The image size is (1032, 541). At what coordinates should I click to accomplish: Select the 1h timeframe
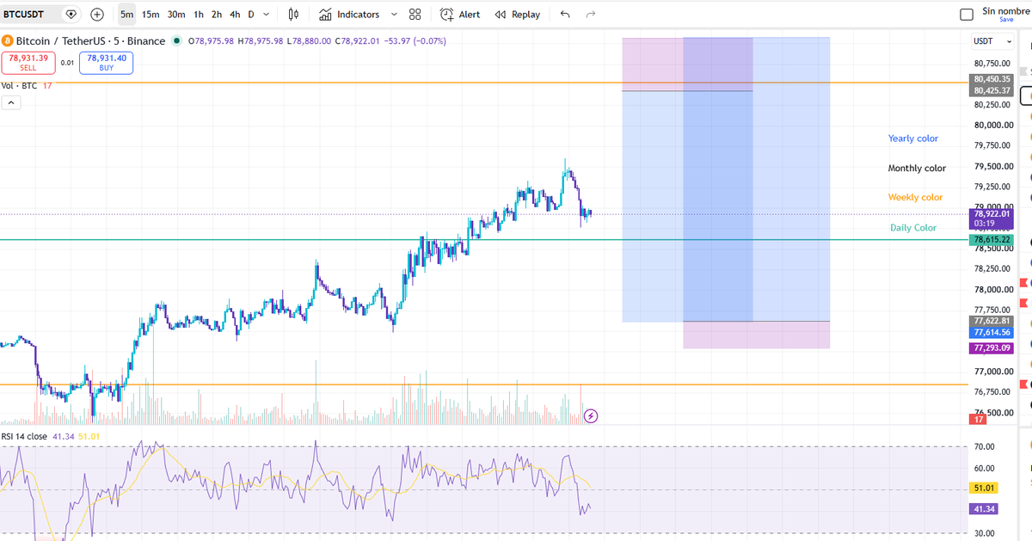click(x=199, y=15)
